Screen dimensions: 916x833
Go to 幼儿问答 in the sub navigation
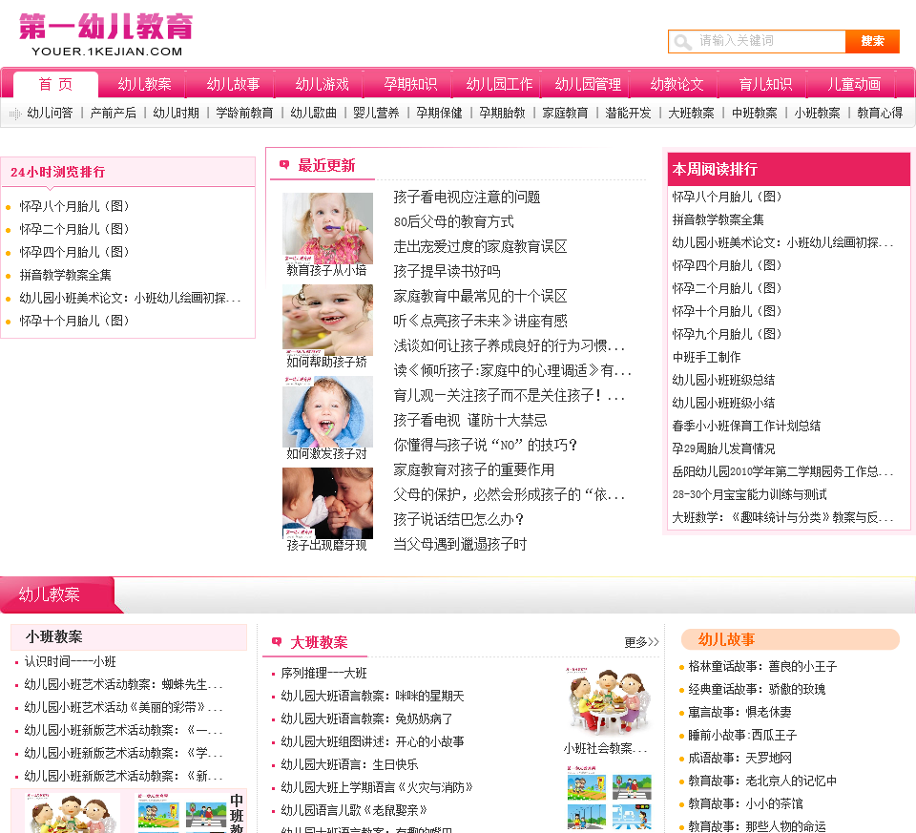pos(50,113)
